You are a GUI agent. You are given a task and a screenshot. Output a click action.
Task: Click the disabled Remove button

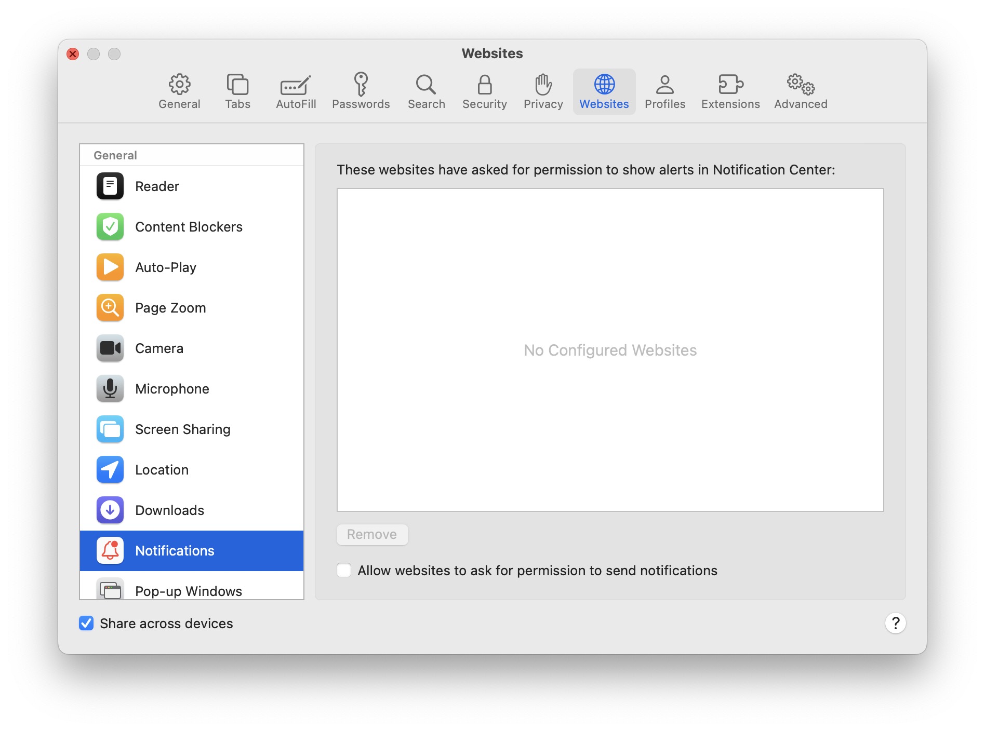[372, 534]
